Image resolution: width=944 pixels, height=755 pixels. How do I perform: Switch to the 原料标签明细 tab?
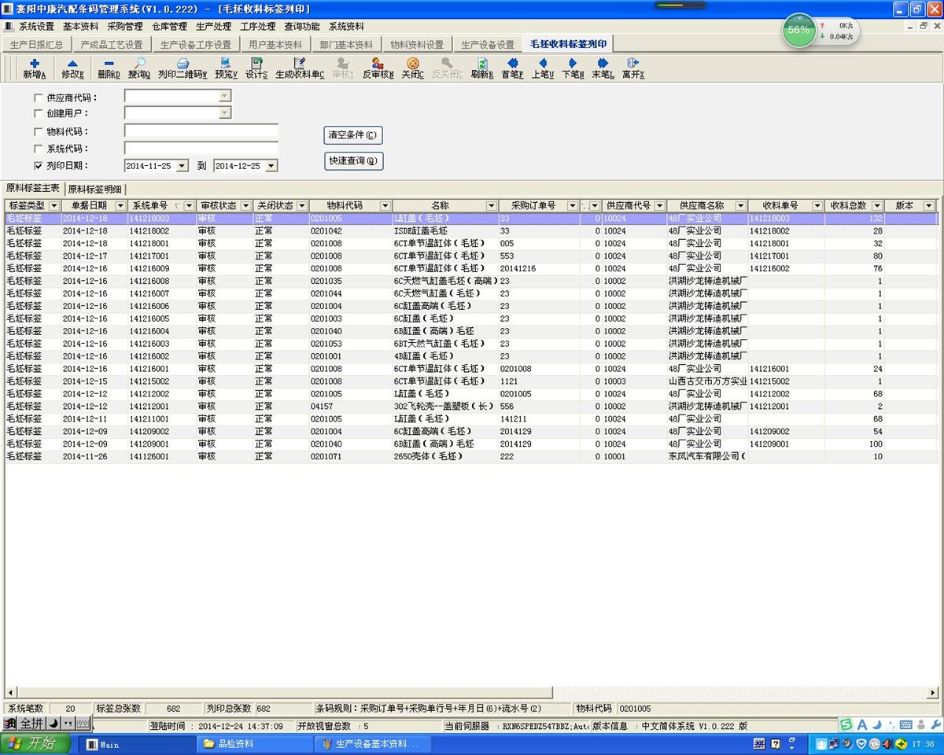pyautogui.click(x=95, y=189)
